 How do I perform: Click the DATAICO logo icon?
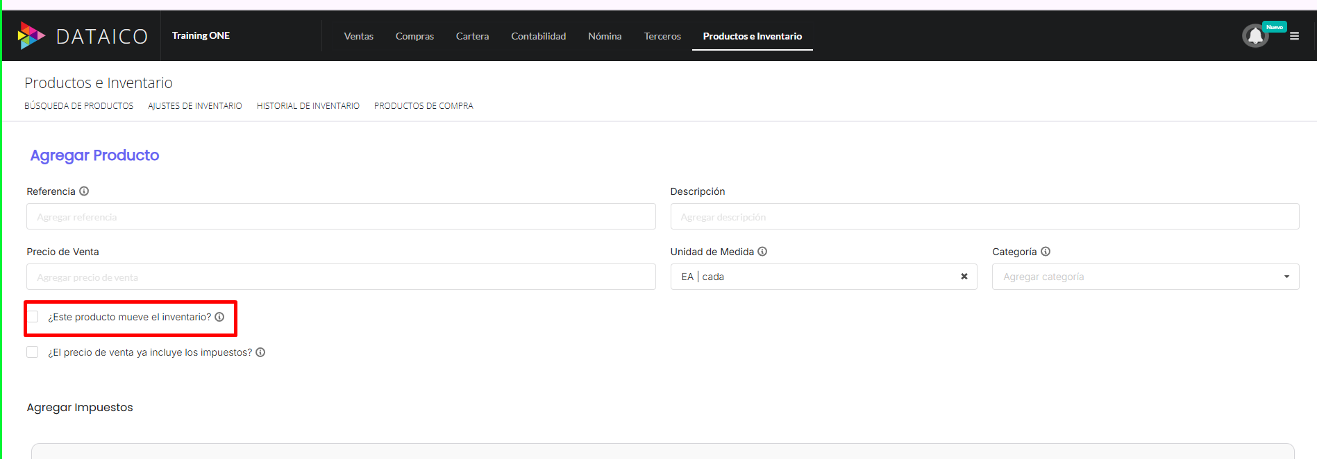31,35
